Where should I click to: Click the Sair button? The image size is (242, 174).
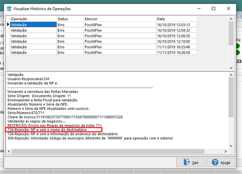pyautogui.click(x=191, y=163)
